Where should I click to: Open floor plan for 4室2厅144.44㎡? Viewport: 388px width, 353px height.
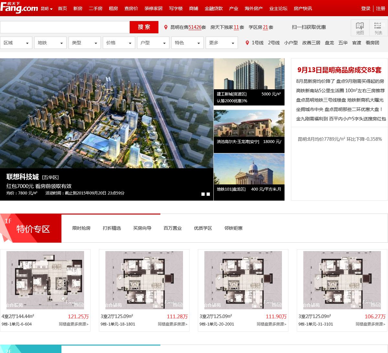click(x=45, y=280)
